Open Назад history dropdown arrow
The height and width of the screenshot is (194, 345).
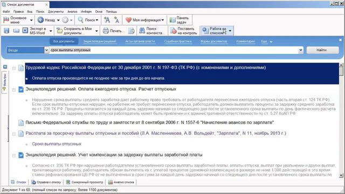pyautogui.click(x=58, y=20)
